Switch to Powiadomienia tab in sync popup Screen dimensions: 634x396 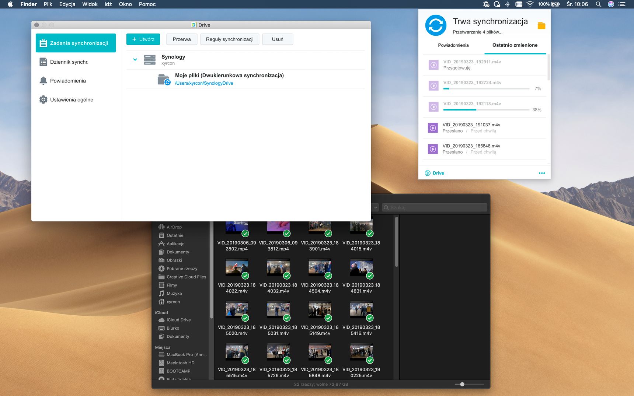[x=453, y=45]
